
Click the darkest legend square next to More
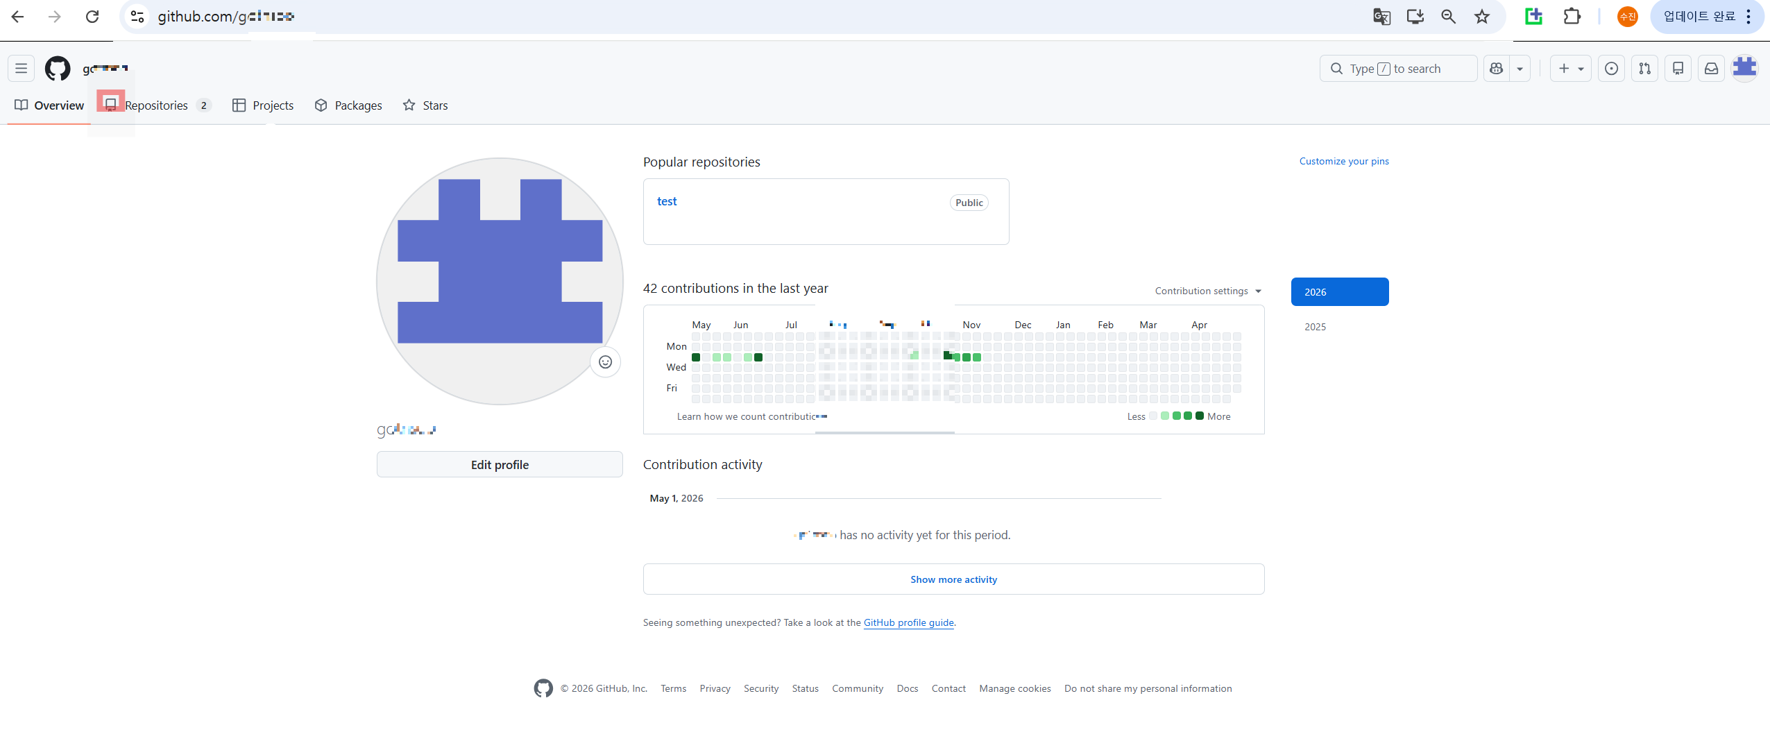[x=1200, y=416]
